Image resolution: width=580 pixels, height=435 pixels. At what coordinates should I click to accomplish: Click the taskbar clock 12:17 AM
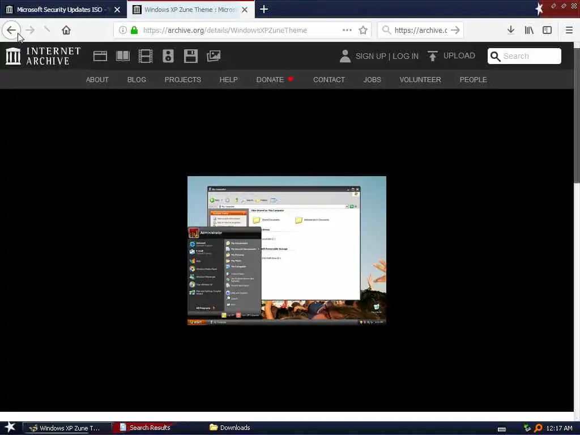pos(559,428)
